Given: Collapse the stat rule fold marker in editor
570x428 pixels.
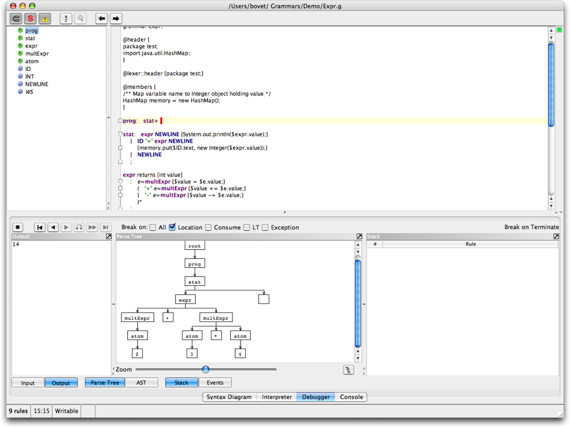Looking at the screenshot, I should [120, 134].
